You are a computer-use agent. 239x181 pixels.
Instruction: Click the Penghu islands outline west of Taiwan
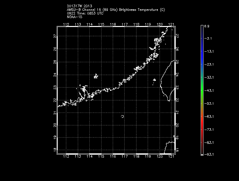155,80
